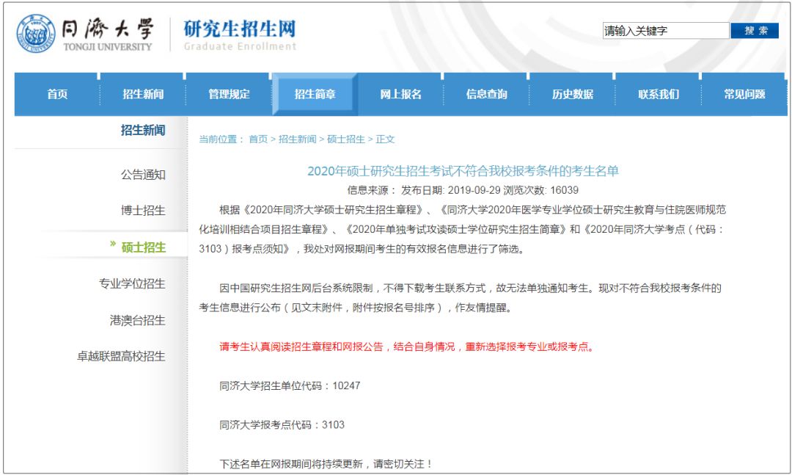Image resolution: width=792 pixels, height=475 pixels.
Task: Click the 搜索 search button
Action: [755, 31]
